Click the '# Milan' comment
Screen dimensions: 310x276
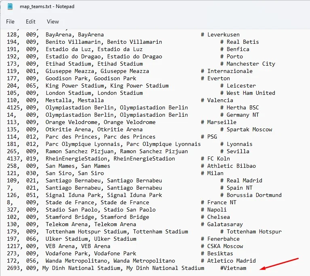212,173
